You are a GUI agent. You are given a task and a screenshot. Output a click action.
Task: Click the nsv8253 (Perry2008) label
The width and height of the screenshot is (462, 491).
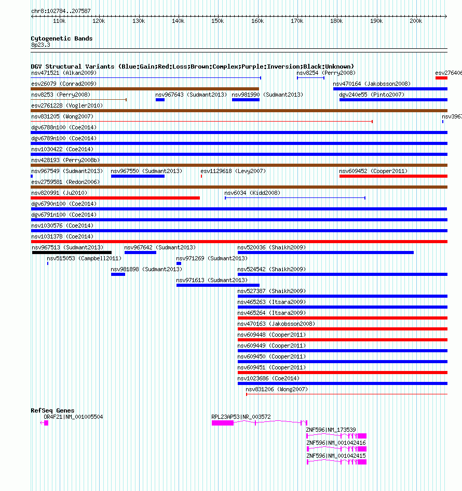tap(61, 95)
